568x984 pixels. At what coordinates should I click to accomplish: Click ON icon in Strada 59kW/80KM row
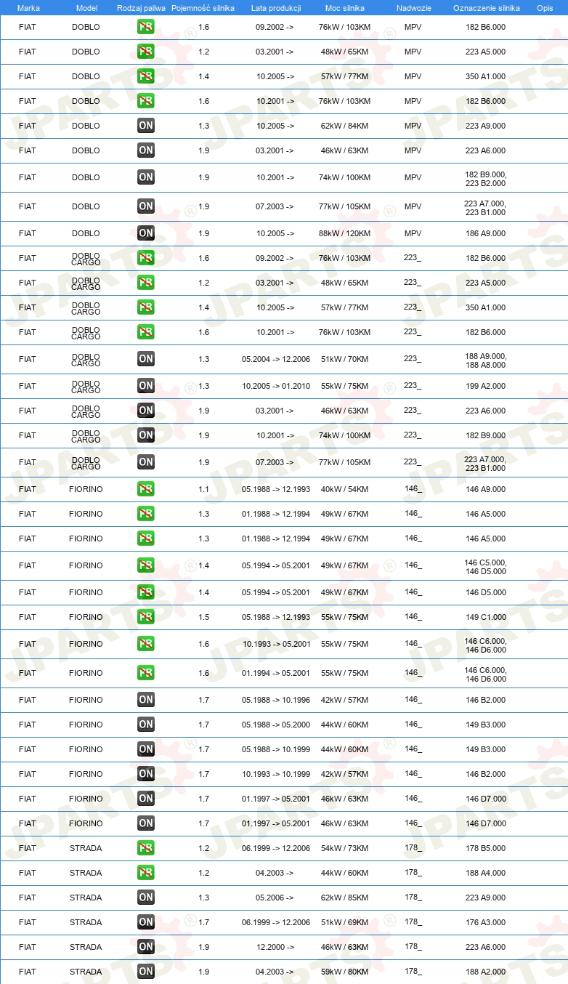[146, 972]
